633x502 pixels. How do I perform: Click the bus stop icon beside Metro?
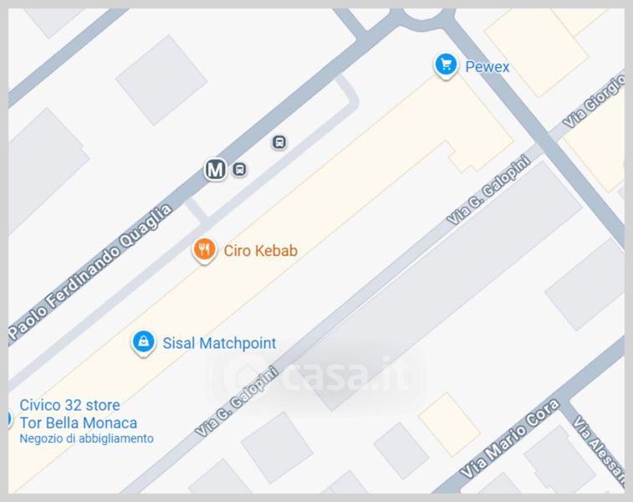pos(239,169)
